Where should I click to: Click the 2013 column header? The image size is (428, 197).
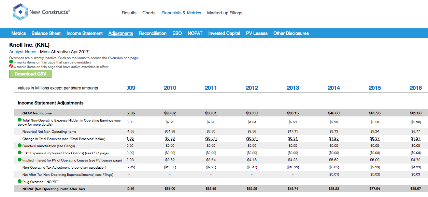point(293,88)
